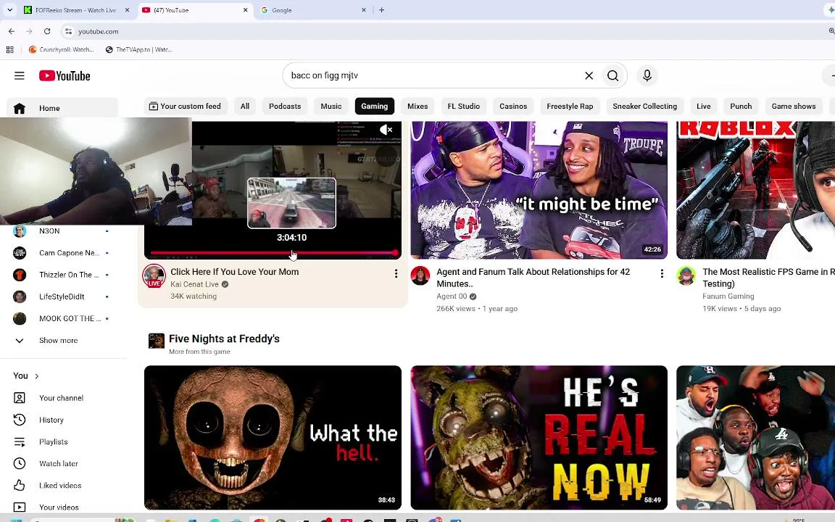
Task: Click the Home icon in the sidebar
Action: tap(19, 108)
